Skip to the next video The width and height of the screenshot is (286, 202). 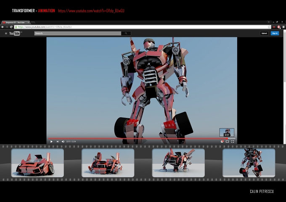(58, 142)
